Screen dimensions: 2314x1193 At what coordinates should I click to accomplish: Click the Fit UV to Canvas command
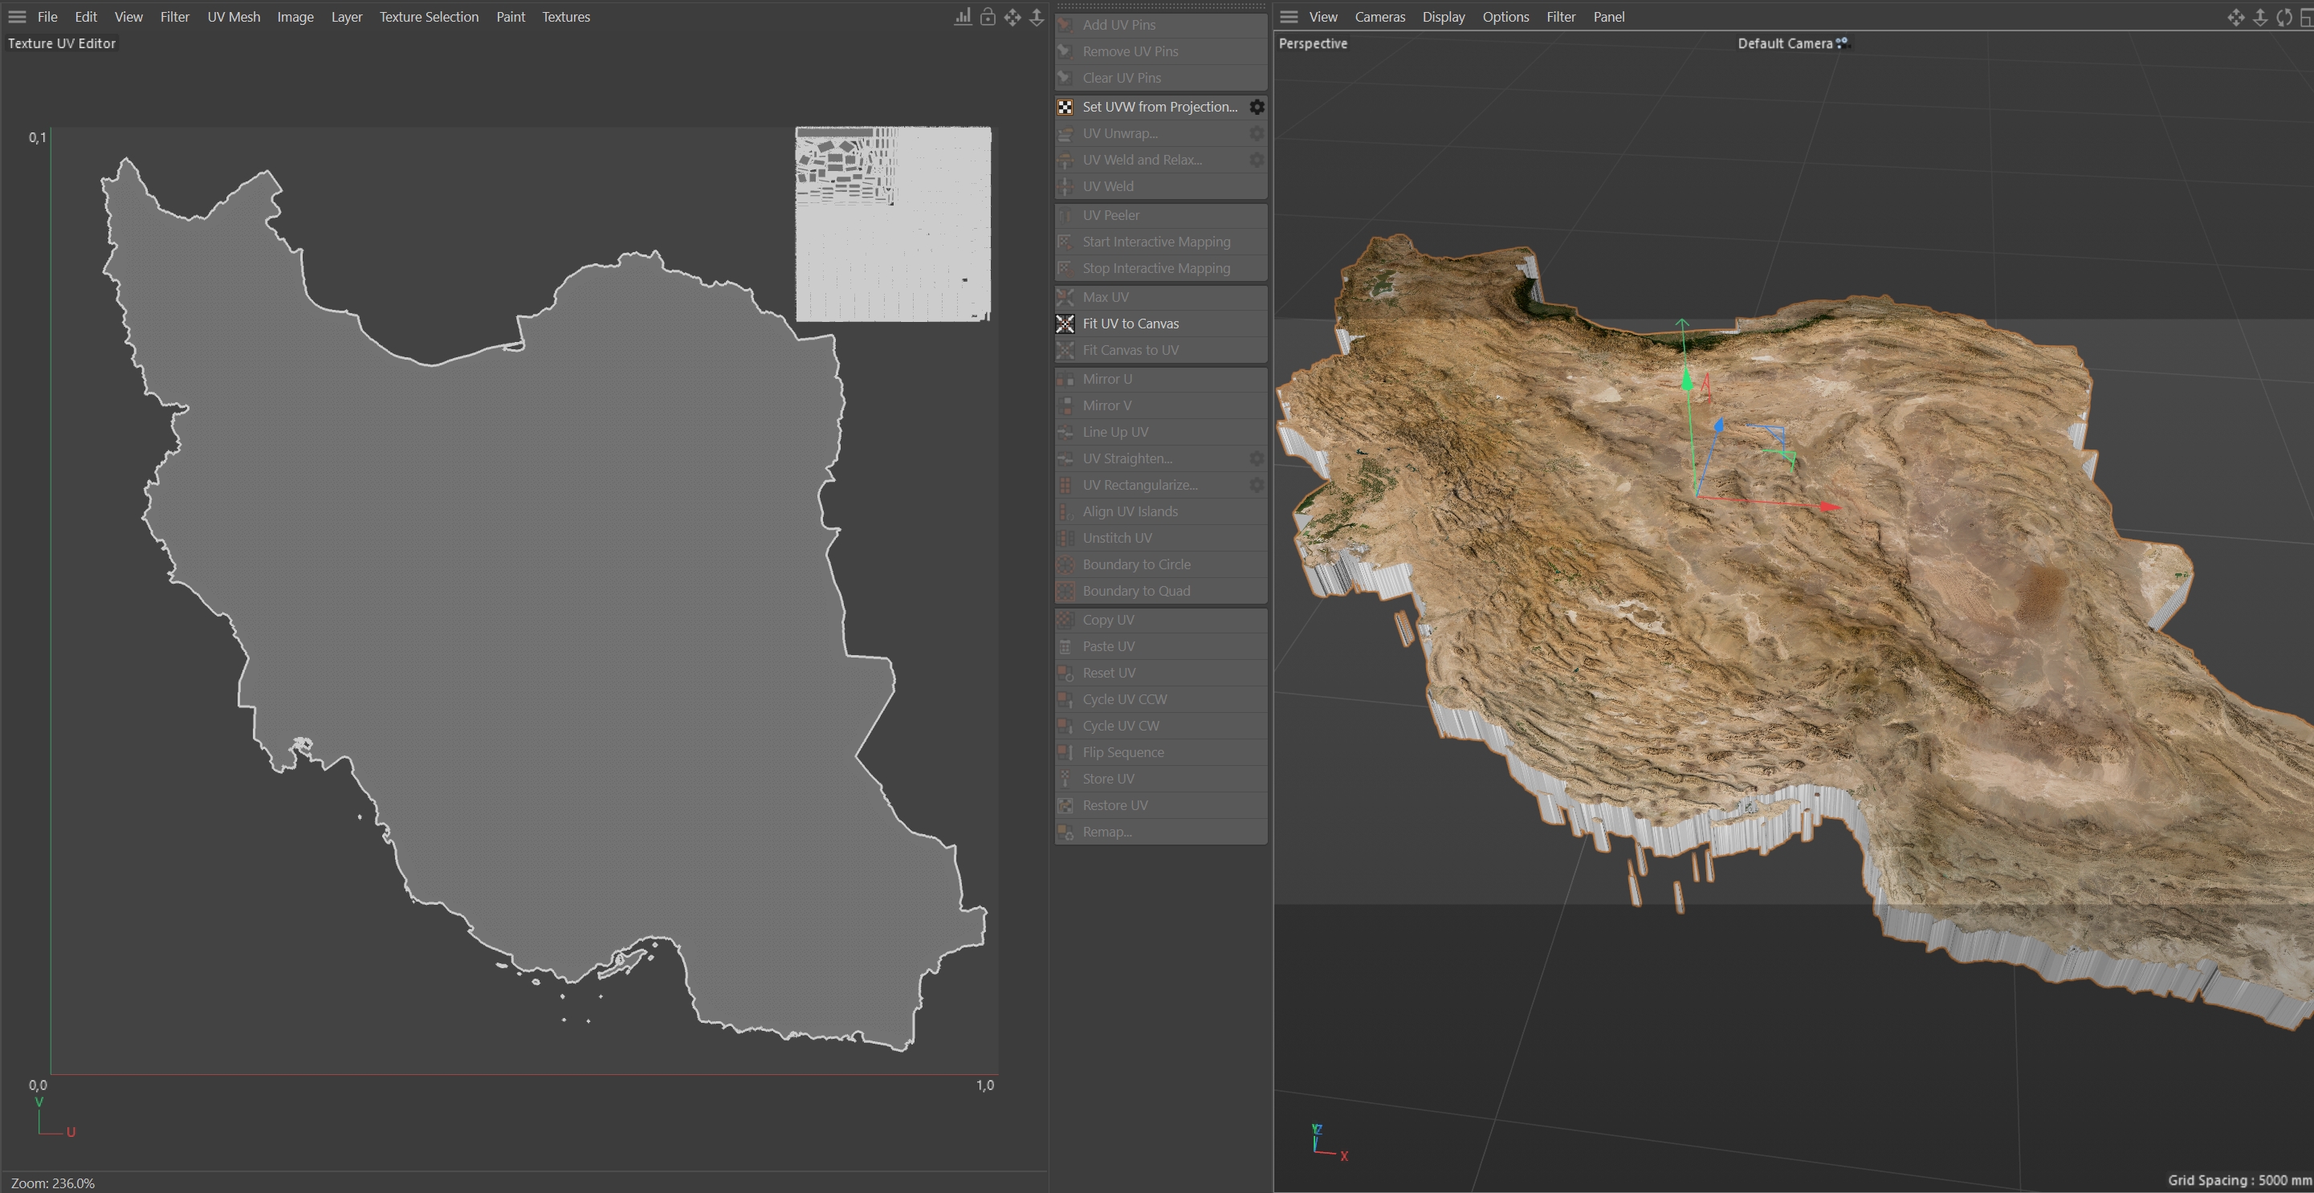1130,324
